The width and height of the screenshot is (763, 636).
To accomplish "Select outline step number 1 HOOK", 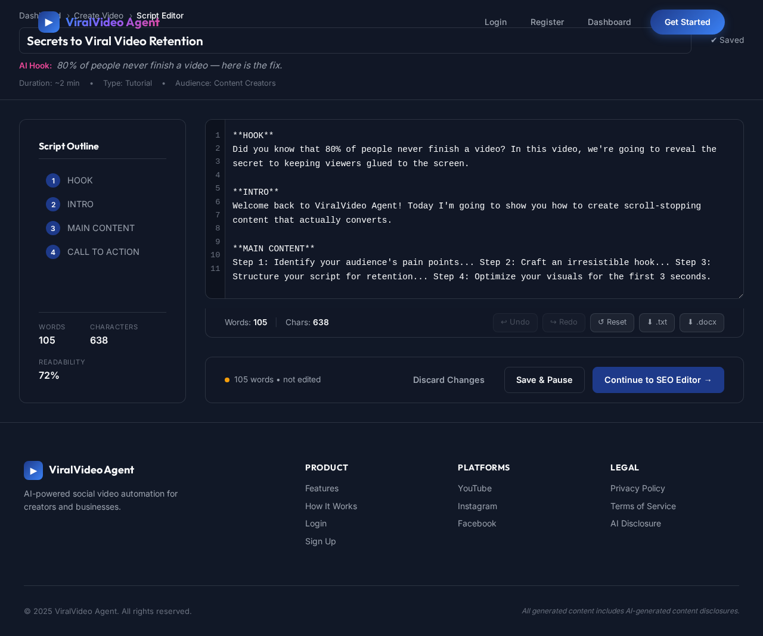I will pos(53,180).
